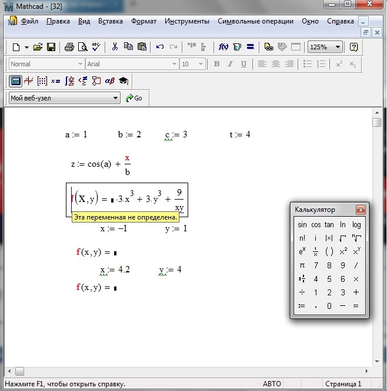Click the horizontal scrollbar thumb

[19, 371]
